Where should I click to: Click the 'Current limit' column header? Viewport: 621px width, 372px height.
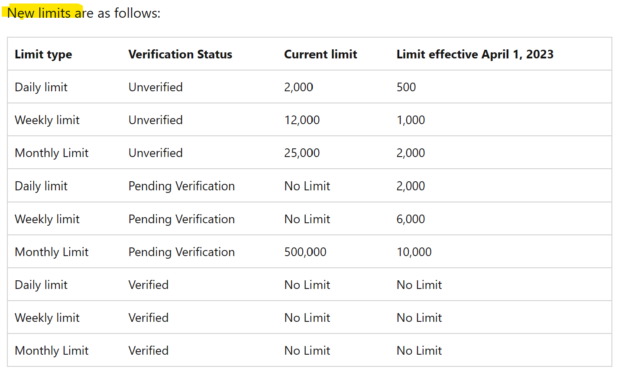320,55
